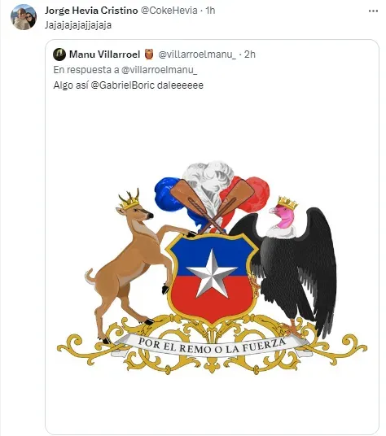This screenshot has width=386, height=436.
Task: Click the crossed oars above the shield
Action: tap(212, 206)
